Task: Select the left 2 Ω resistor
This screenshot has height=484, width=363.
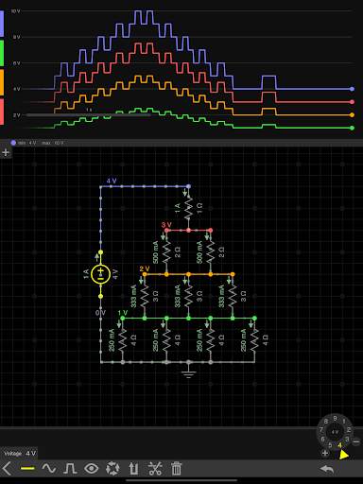Action: point(166,252)
